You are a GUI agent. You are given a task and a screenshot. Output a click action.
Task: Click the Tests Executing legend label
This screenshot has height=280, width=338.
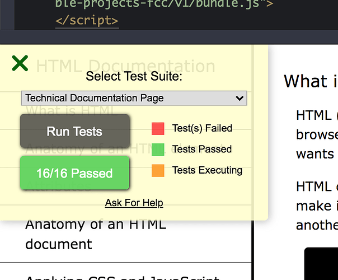click(x=207, y=170)
